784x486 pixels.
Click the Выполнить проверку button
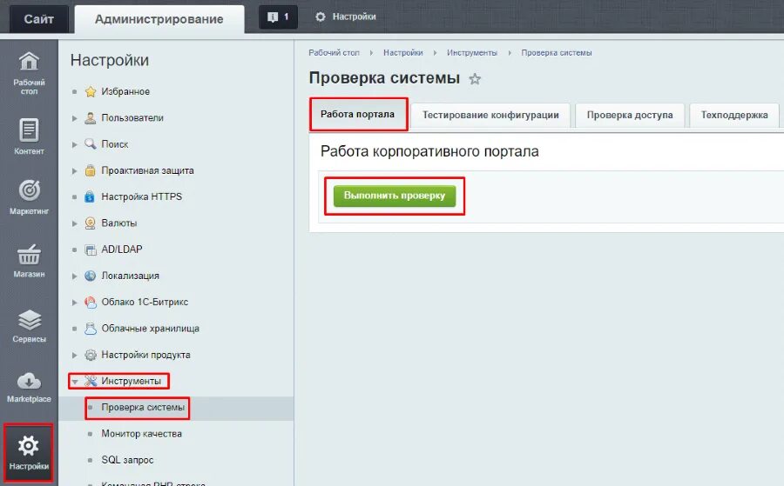(x=395, y=196)
